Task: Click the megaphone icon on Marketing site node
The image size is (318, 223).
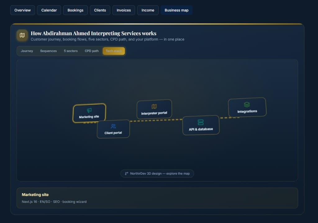Action: 89,110
